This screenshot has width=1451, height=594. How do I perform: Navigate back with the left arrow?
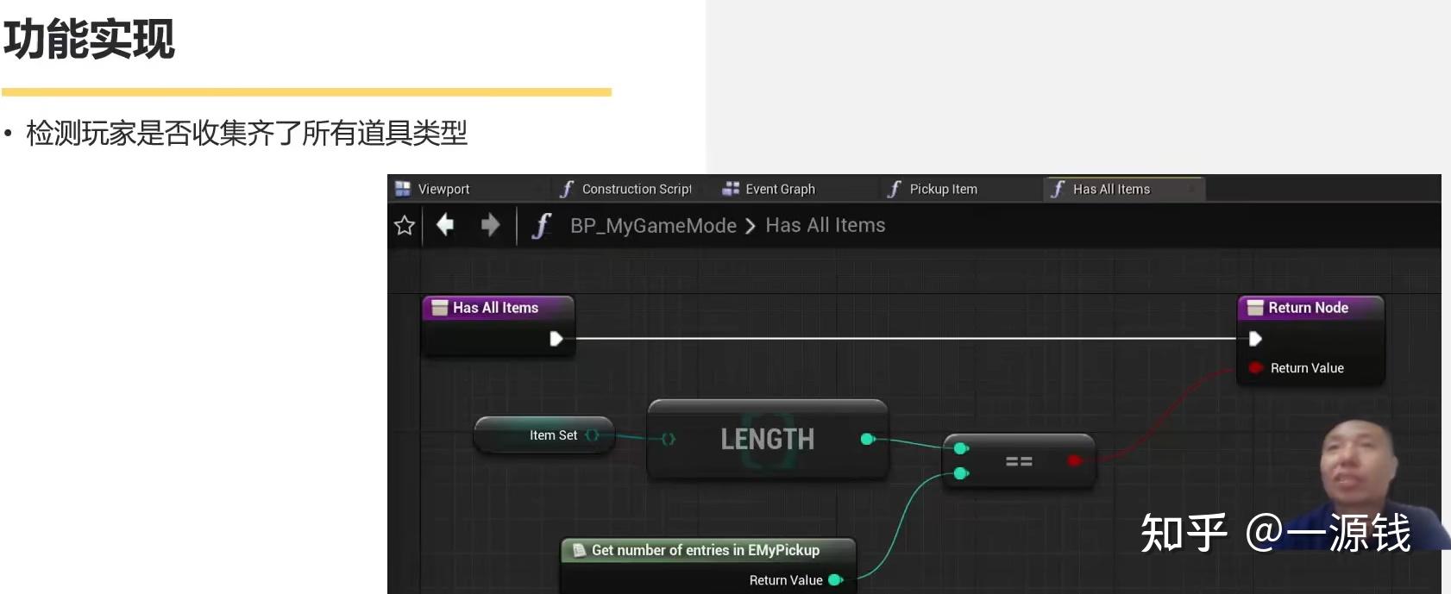(445, 225)
